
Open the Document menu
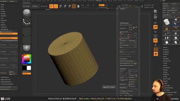(x=39, y=1)
